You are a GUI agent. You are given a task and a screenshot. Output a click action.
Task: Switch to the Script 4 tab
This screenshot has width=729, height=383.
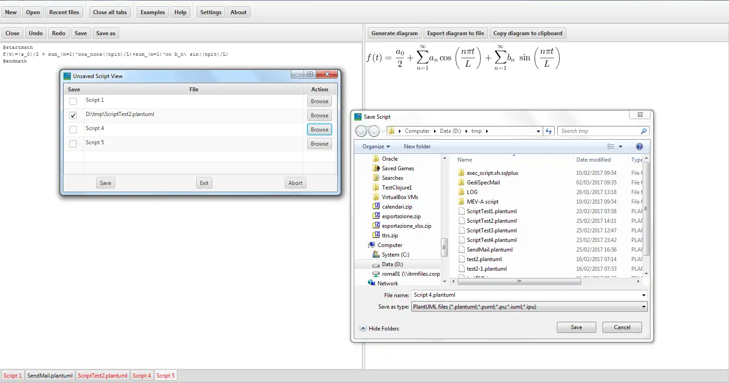tap(142, 376)
